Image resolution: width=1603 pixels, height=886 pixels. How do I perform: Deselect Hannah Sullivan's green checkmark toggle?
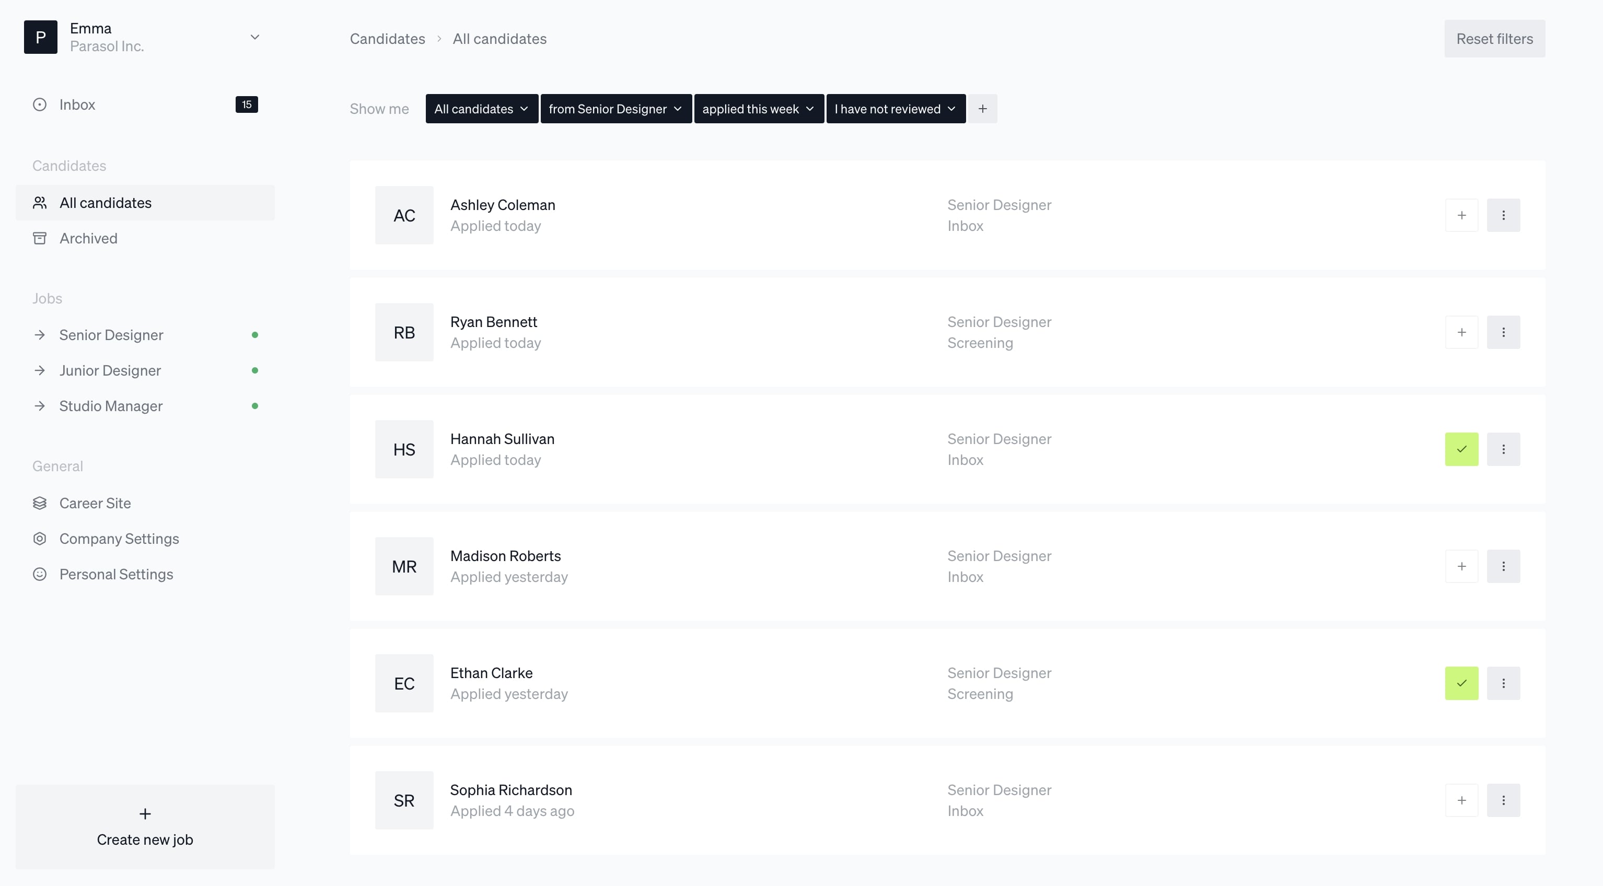(x=1462, y=449)
